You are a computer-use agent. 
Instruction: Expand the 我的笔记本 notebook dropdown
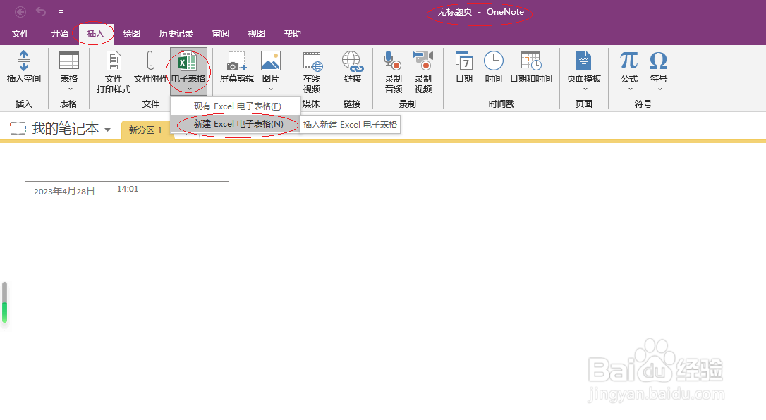point(107,129)
